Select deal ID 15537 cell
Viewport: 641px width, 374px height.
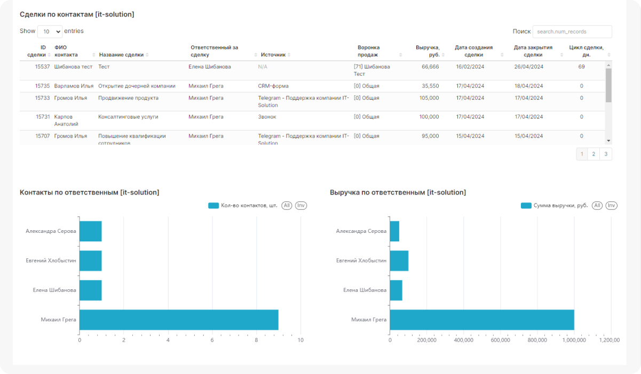[x=42, y=67]
